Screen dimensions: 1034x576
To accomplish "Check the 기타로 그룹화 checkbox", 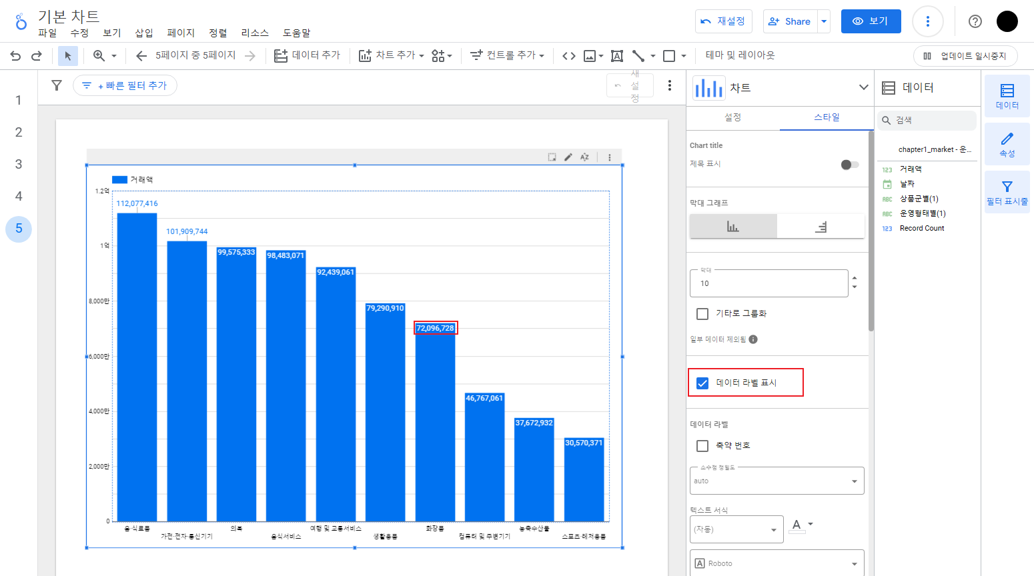I will tap(702, 313).
